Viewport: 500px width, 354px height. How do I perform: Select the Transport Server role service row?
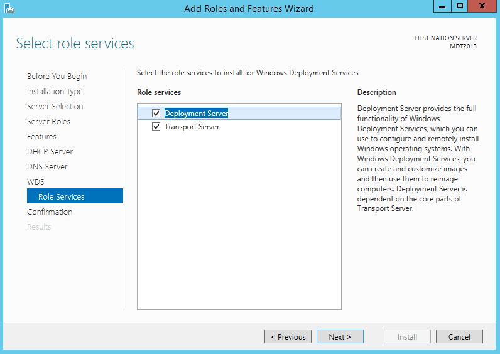pyautogui.click(x=239, y=127)
